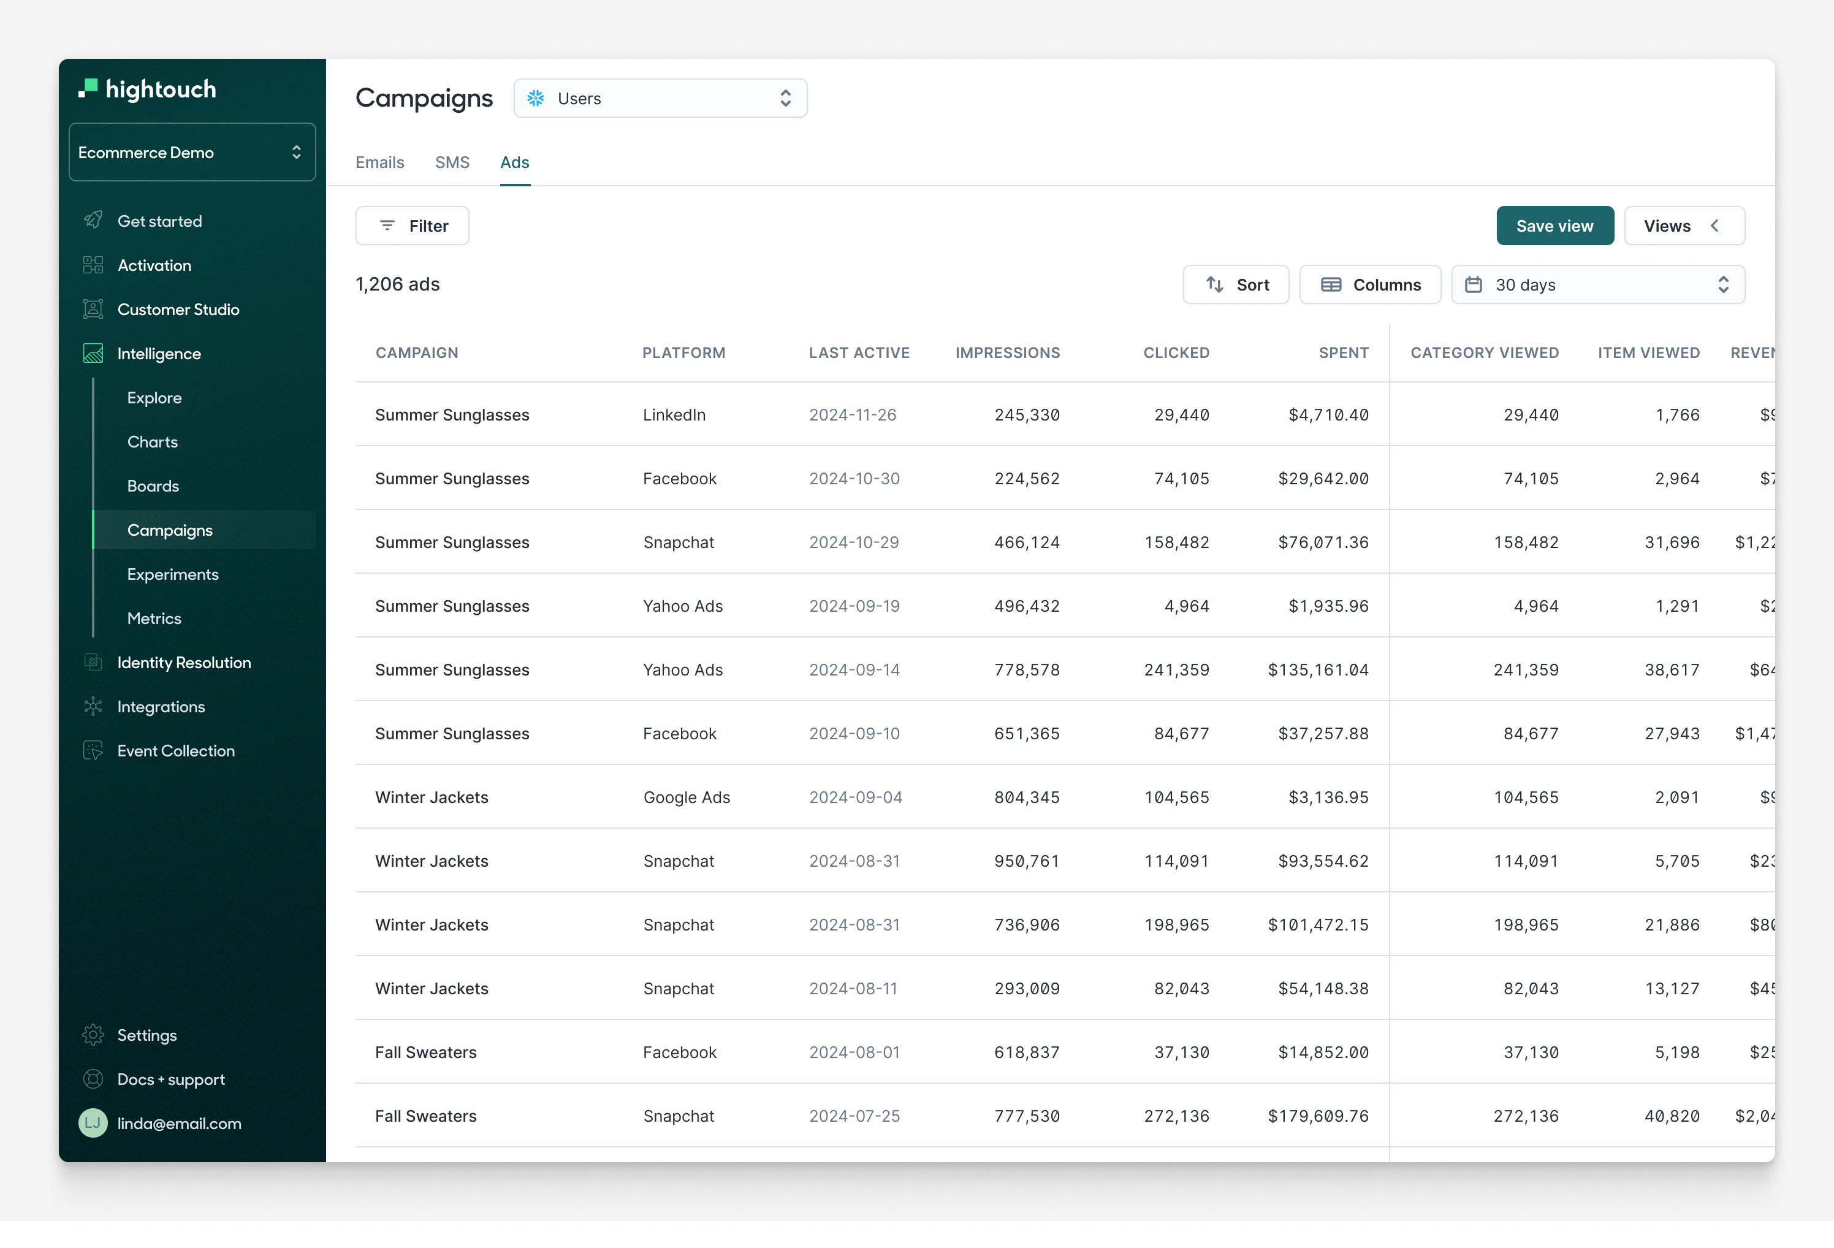Screen dimensions: 1834x1248
Task: Click the Customer Studio icon
Action: pos(93,308)
